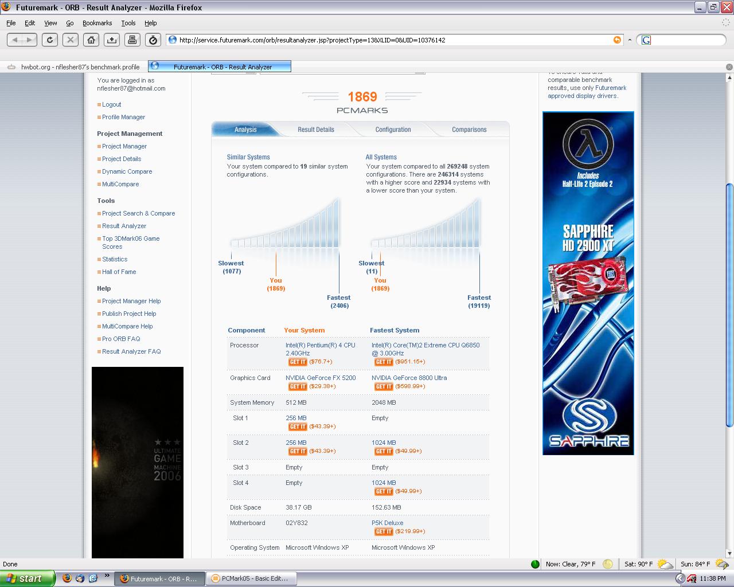Click GET IT for Pentium 4 CPU

pos(298,362)
